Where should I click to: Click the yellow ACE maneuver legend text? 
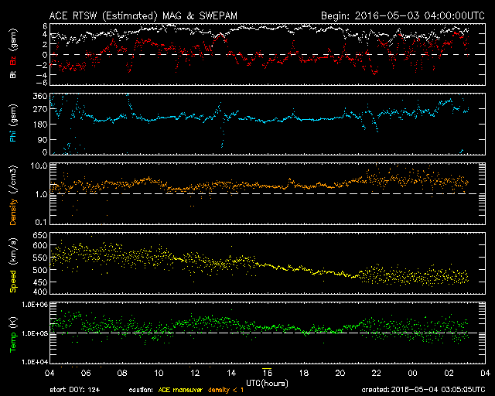click(x=180, y=390)
